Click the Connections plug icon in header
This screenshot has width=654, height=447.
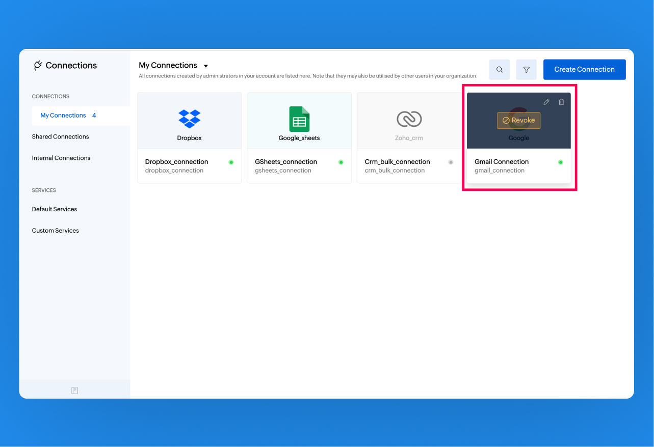(38, 65)
